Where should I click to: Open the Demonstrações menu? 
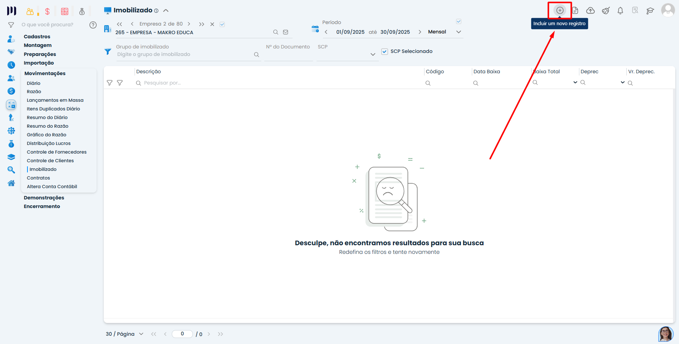(44, 198)
